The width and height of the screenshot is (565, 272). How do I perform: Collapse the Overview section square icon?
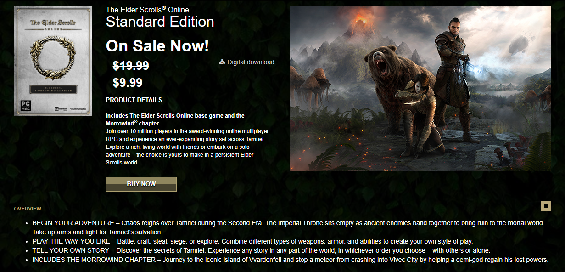point(546,206)
